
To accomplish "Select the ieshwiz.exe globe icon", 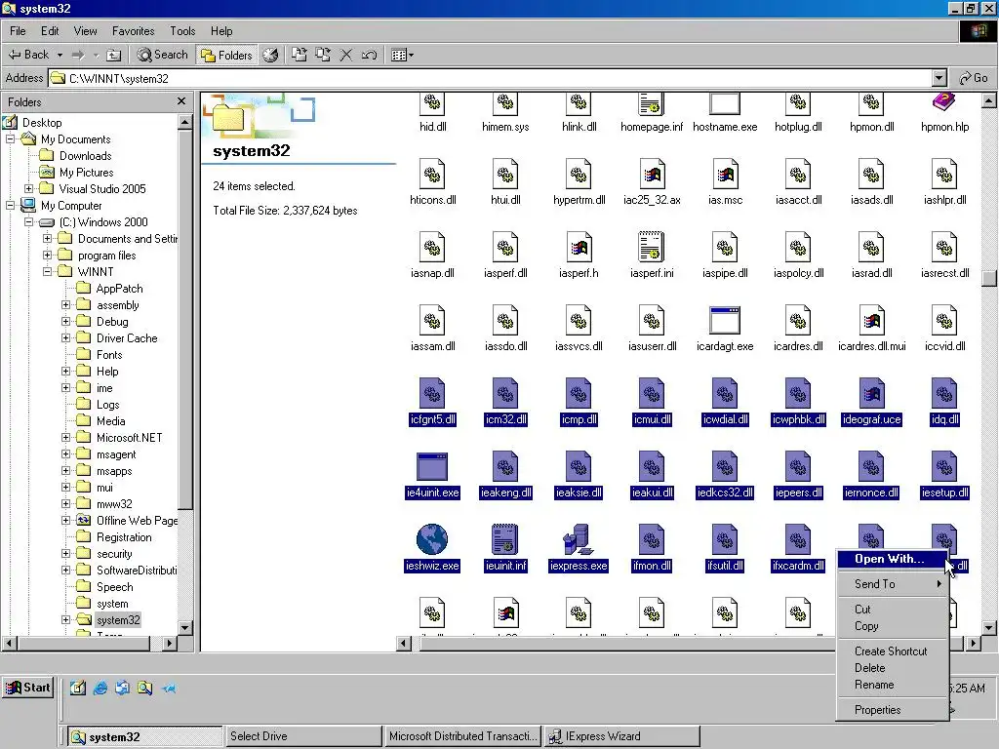I will tap(432, 538).
